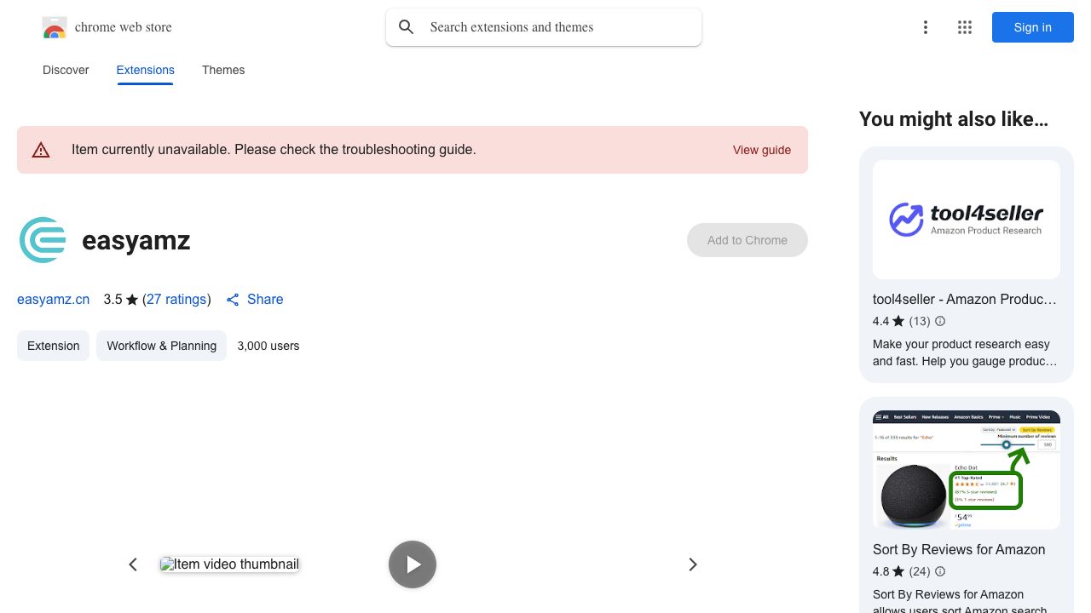This screenshot has height=613, width=1091.
Task: Go to previous media slide
Action: pos(133,564)
